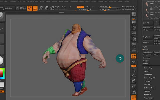Screen dimensions: 160x100
Task: Click the Draw Size slider
Action: pos(107,9)
